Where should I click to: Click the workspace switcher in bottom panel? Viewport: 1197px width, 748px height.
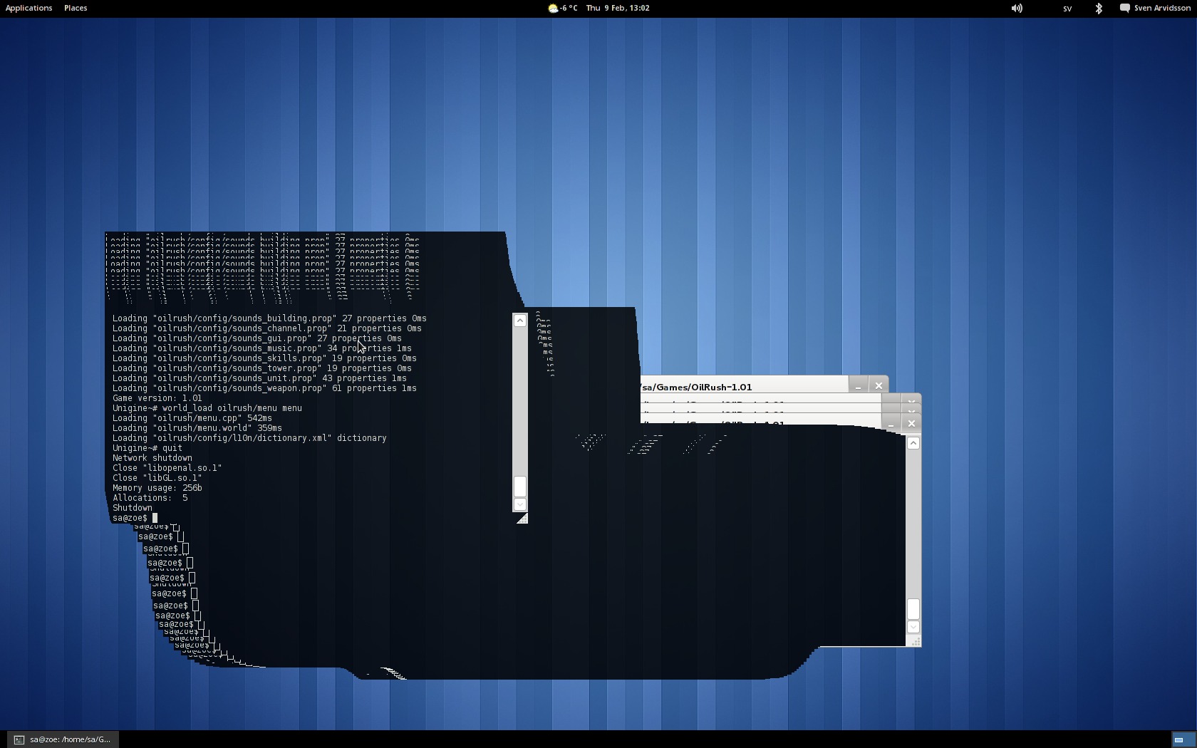point(1178,739)
